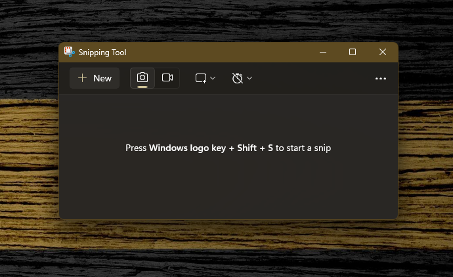
Task: Click the New snip button
Action: pyautogui.click(x=95, y=78)
